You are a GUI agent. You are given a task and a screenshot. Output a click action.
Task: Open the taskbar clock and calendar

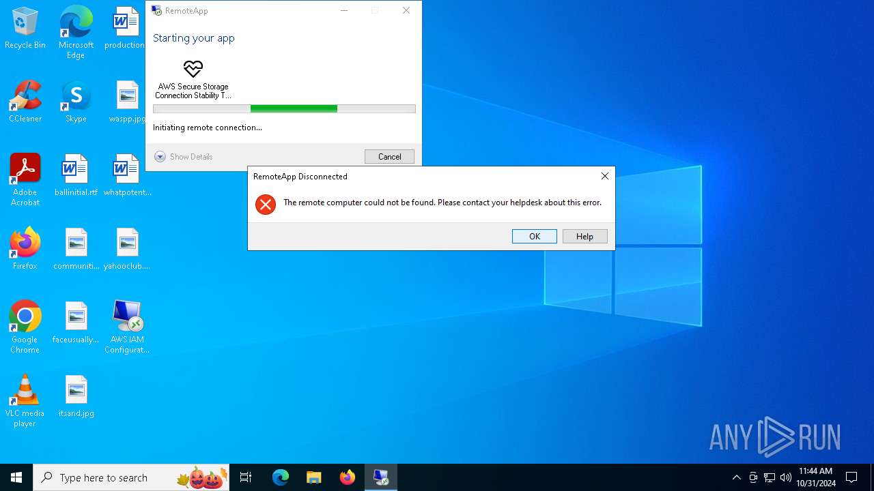point(816,477)
